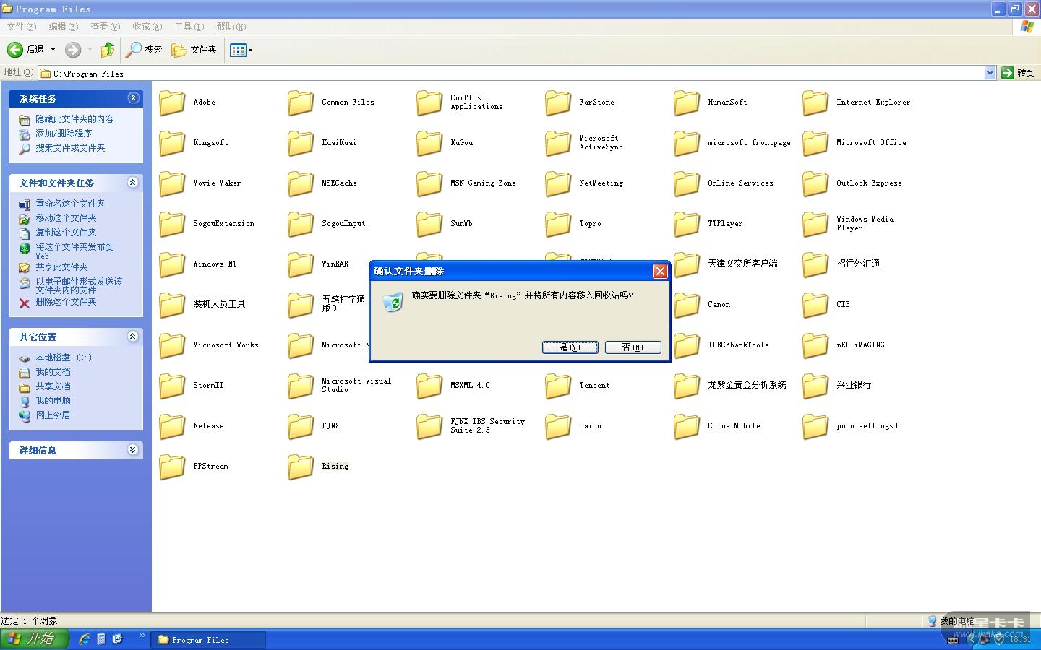Screen dimensions: 1041x650
Task: Select the StormII folder icon
Action: click(172, 386)
